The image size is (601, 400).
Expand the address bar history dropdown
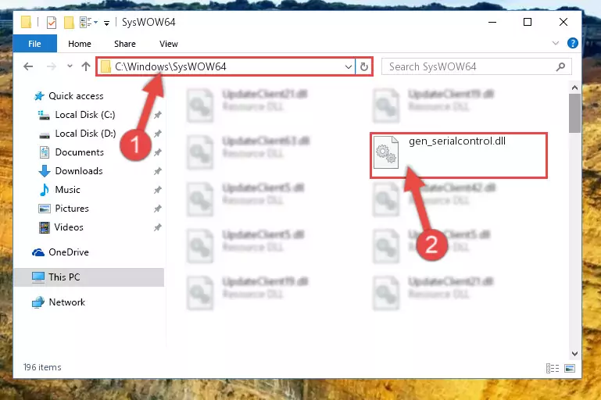(x=348, y=66)
